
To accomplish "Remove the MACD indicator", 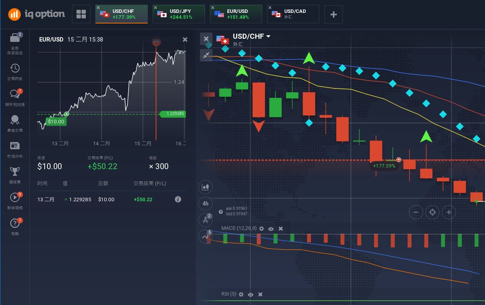I will click(281, 229).
